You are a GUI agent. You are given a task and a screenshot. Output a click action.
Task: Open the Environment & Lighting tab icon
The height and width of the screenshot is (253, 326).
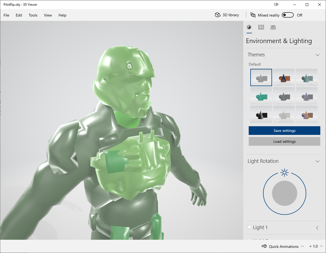[249, 27]
